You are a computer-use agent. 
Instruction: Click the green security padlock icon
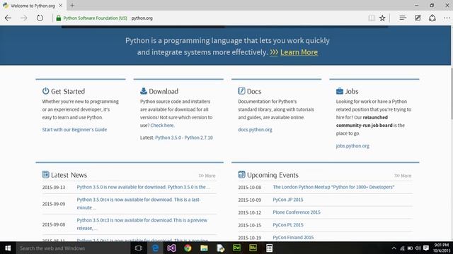coord(58,18)
